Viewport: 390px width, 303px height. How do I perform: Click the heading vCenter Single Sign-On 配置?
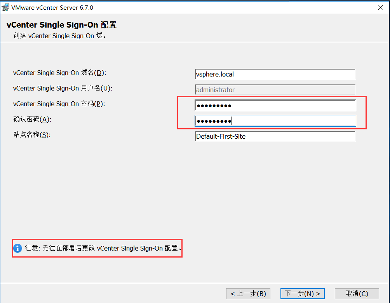point(61,25)
